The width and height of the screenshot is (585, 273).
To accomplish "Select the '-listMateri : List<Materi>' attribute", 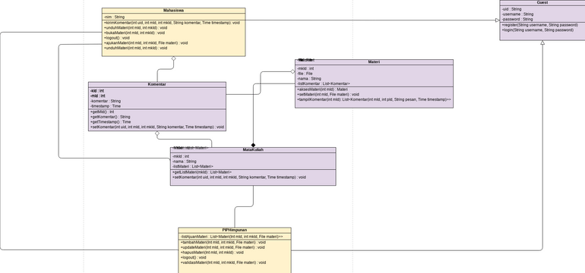I will pyautogui.click(x=192, y=167).
